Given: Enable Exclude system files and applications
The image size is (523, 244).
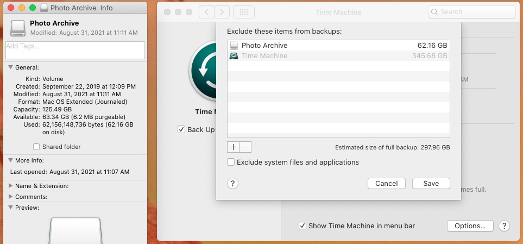Looking at the screenshot, I should click(230, 162).
